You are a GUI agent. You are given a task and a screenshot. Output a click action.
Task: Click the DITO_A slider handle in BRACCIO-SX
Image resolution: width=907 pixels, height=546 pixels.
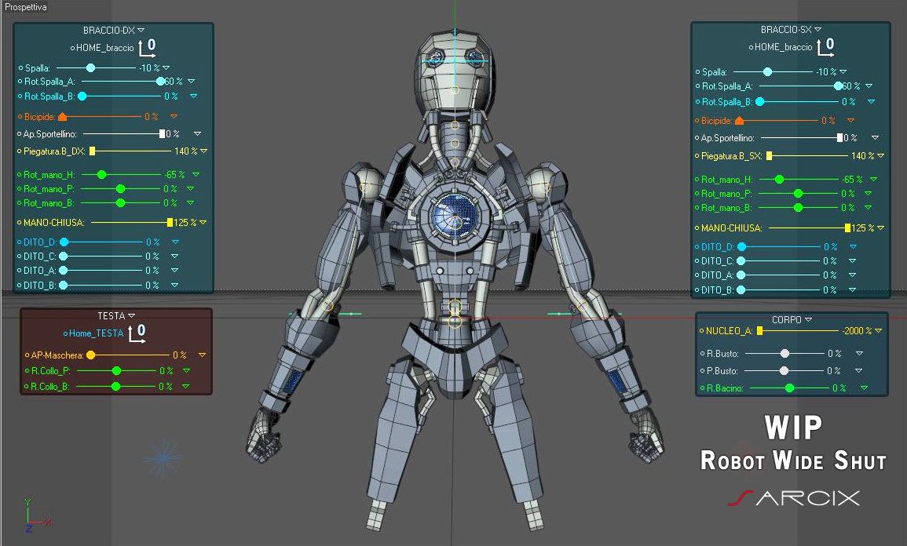click(x=741, y=275)
